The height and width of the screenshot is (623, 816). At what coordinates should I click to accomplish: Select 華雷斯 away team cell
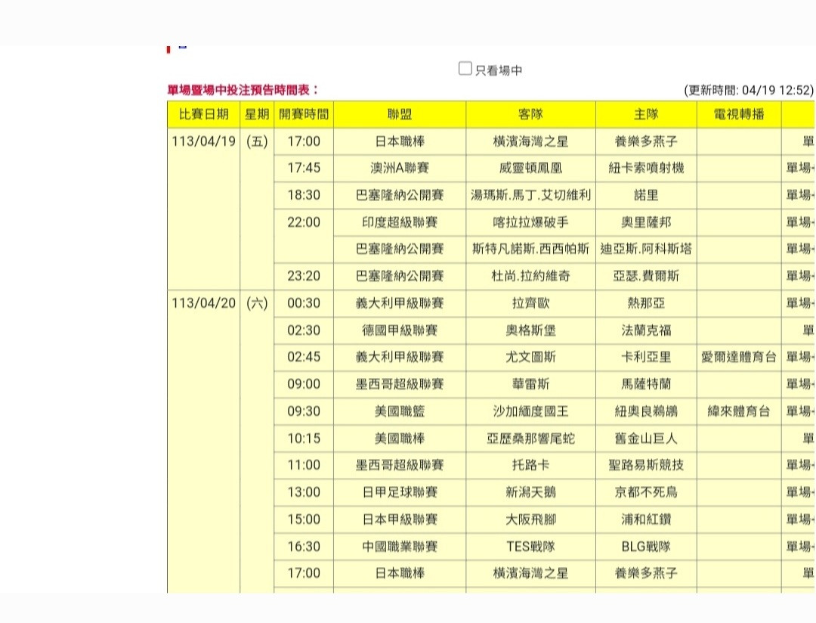pyautogui.click(x=531, y=384)
